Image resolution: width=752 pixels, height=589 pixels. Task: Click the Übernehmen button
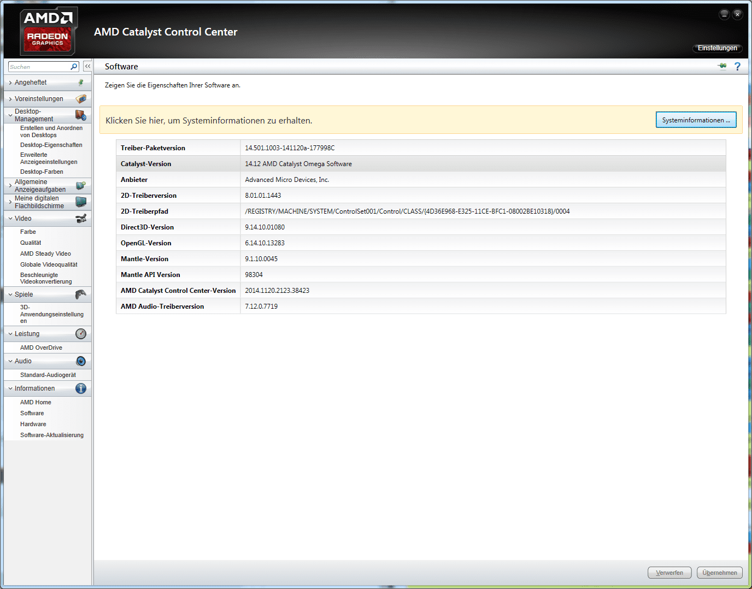tap(720, 573)
